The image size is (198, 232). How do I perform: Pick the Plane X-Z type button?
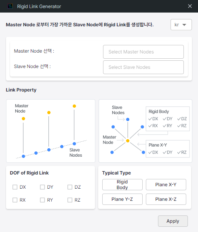[x=166, y=199]
